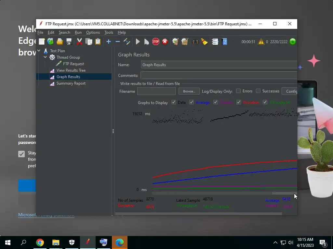Screen dimensions: 333x249
Task: Toggle the Deviation graph checkbox
Action: (x=239, y=102)
